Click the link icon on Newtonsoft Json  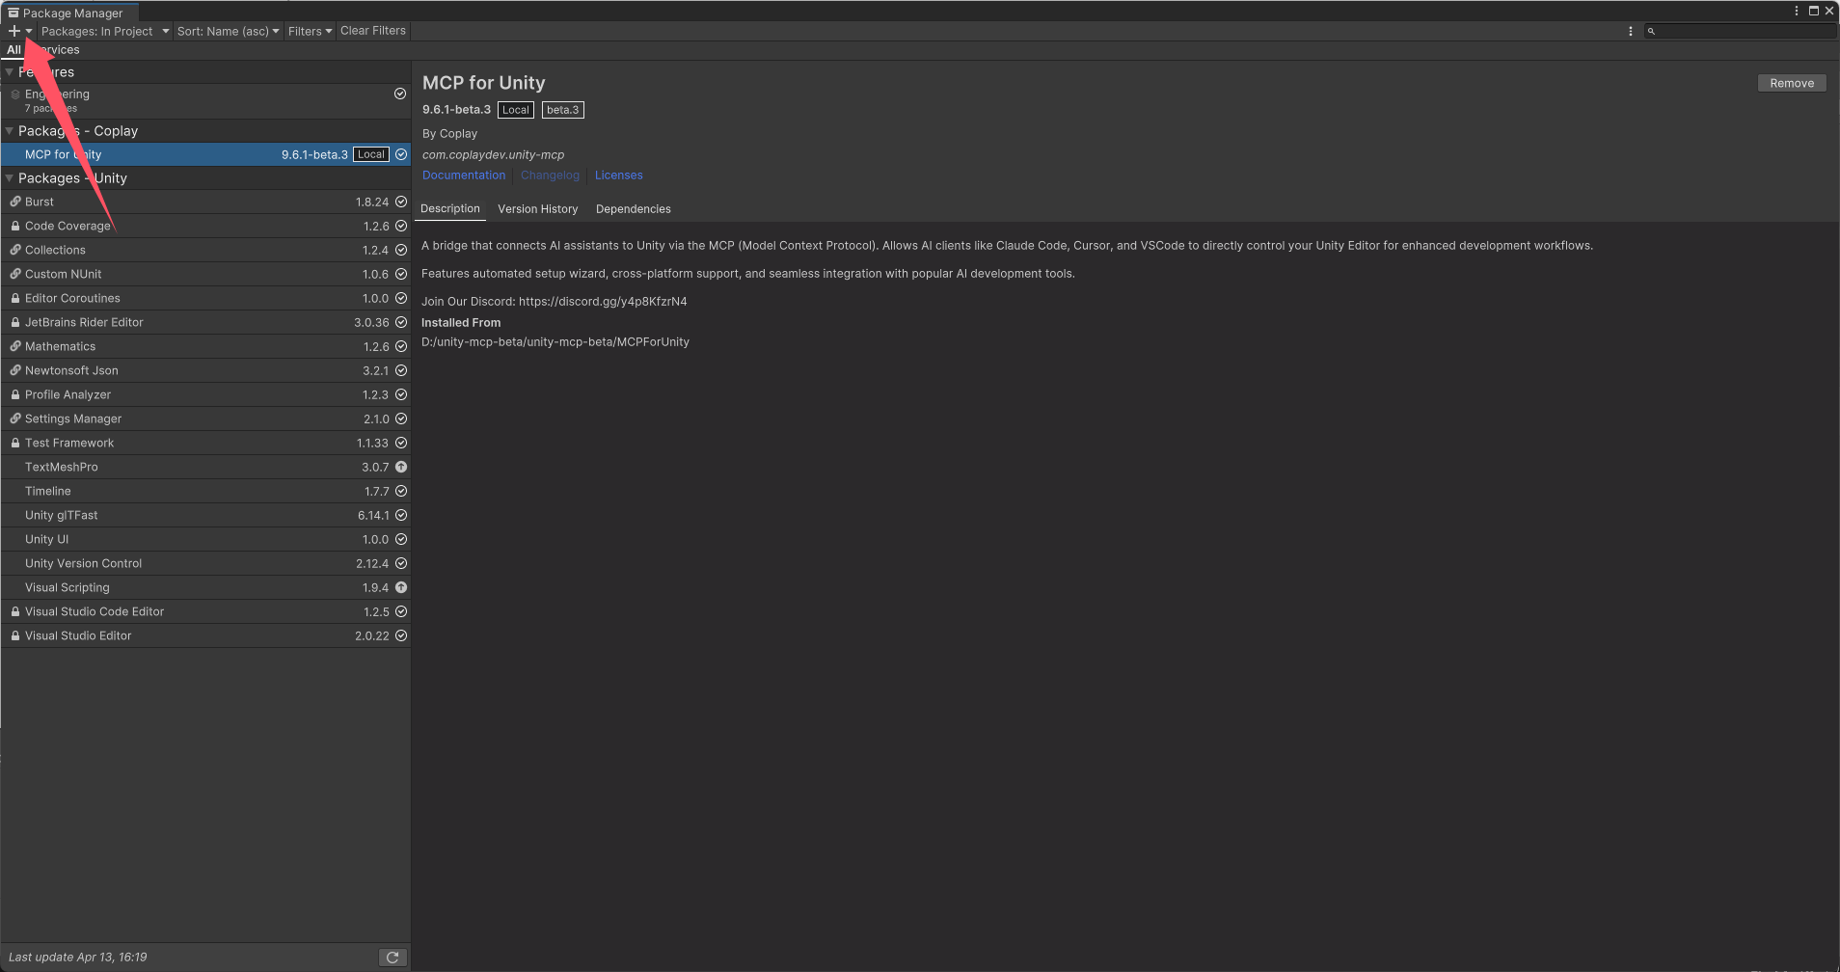click(x=15, y=370)
